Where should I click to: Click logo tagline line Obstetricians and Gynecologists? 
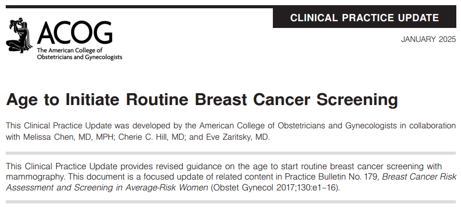pos(80,57)
